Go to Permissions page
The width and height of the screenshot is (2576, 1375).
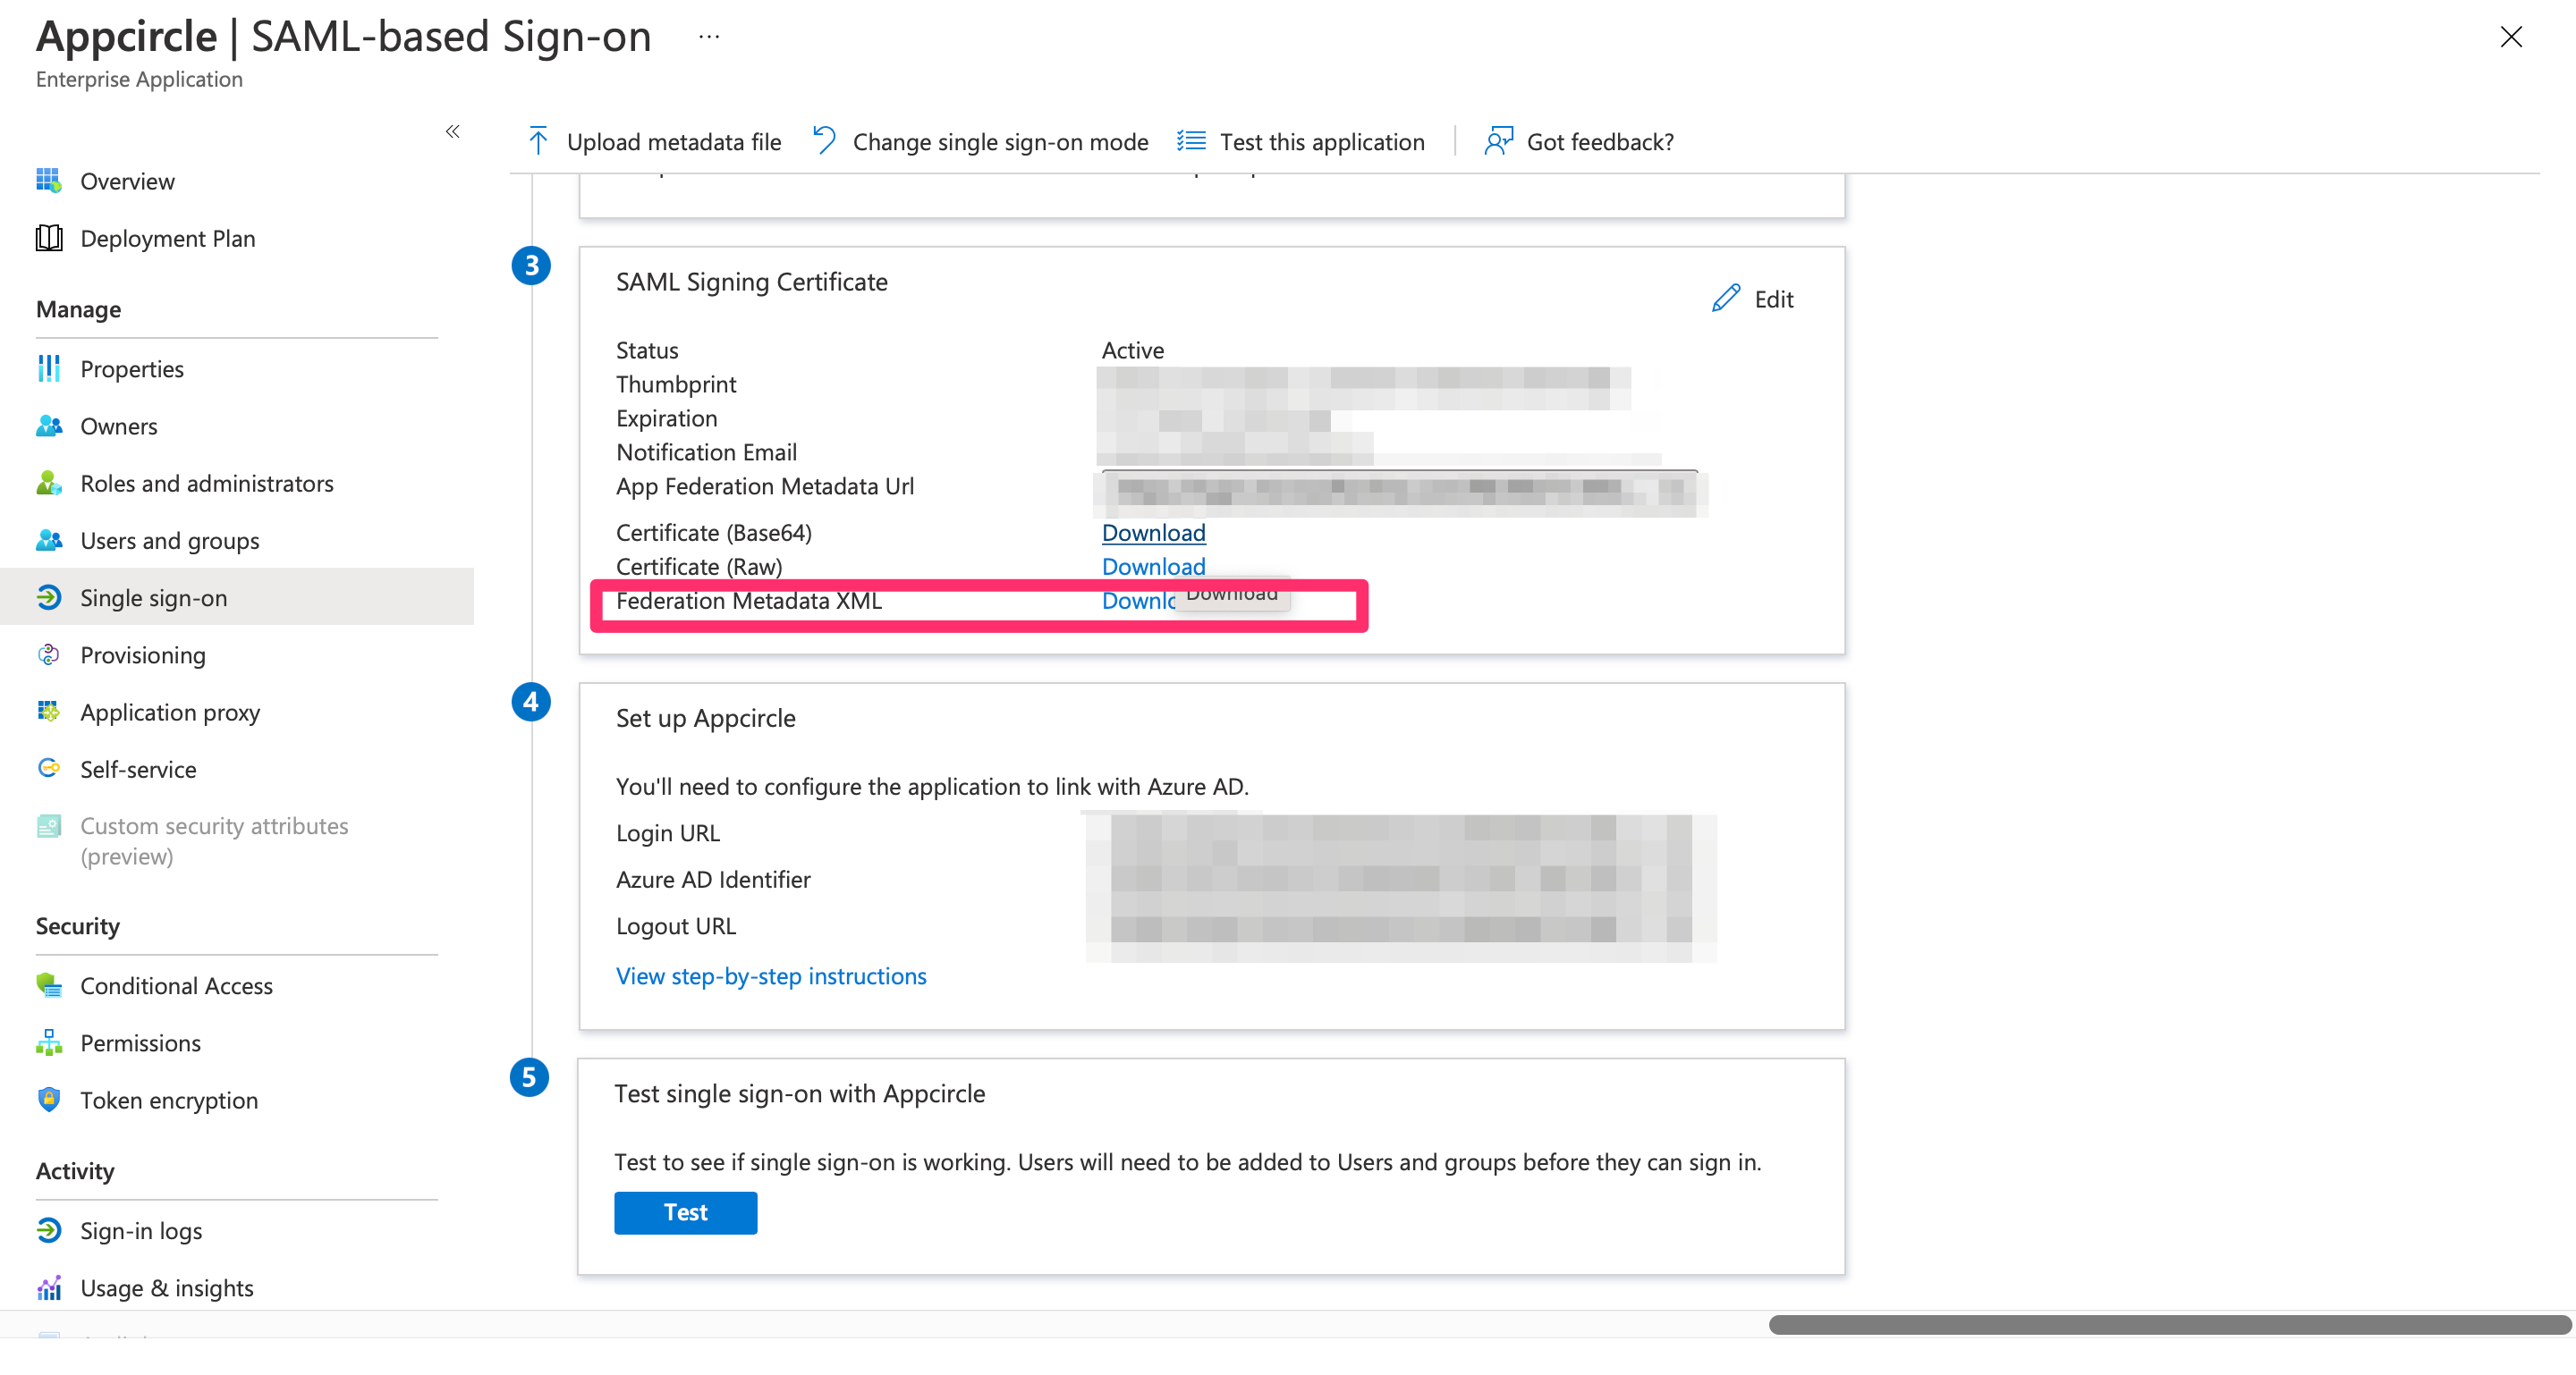(x=140, y=1042)
